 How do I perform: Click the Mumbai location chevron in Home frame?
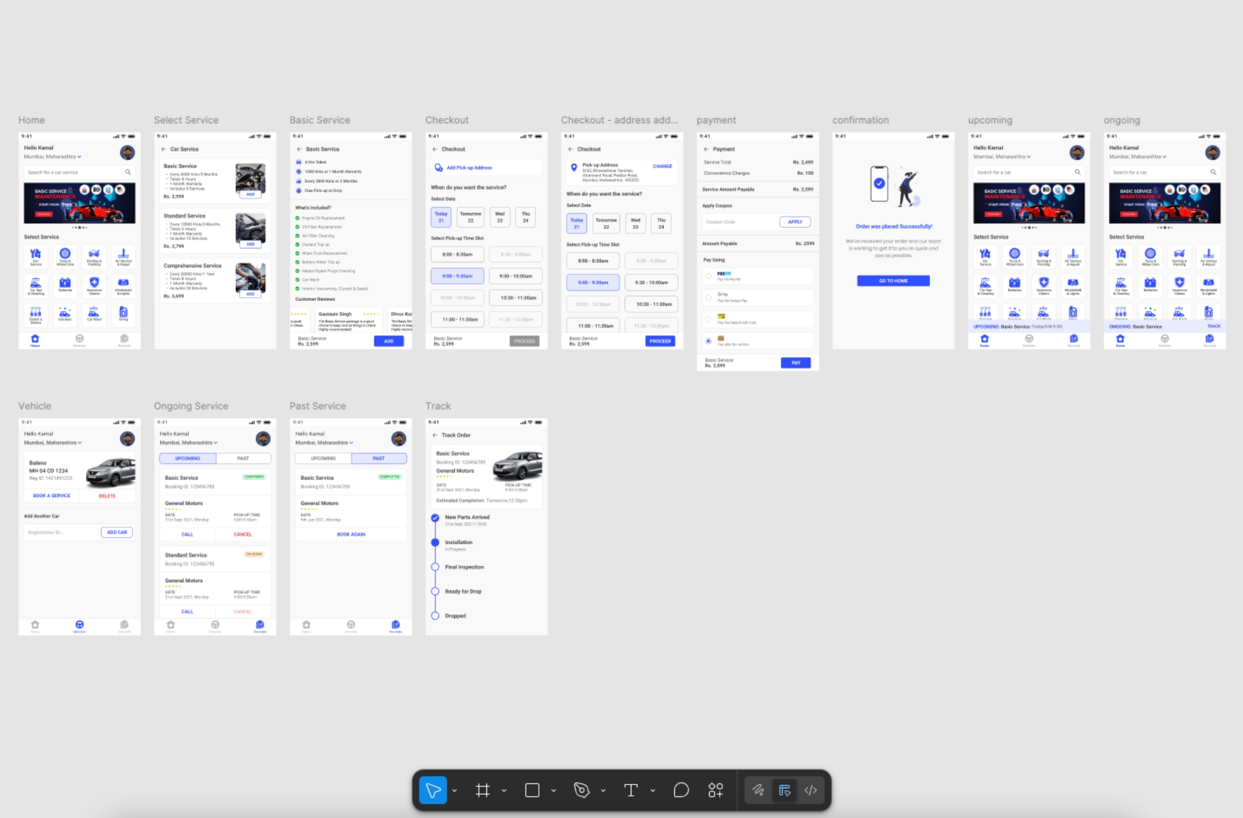coord(80,157)
